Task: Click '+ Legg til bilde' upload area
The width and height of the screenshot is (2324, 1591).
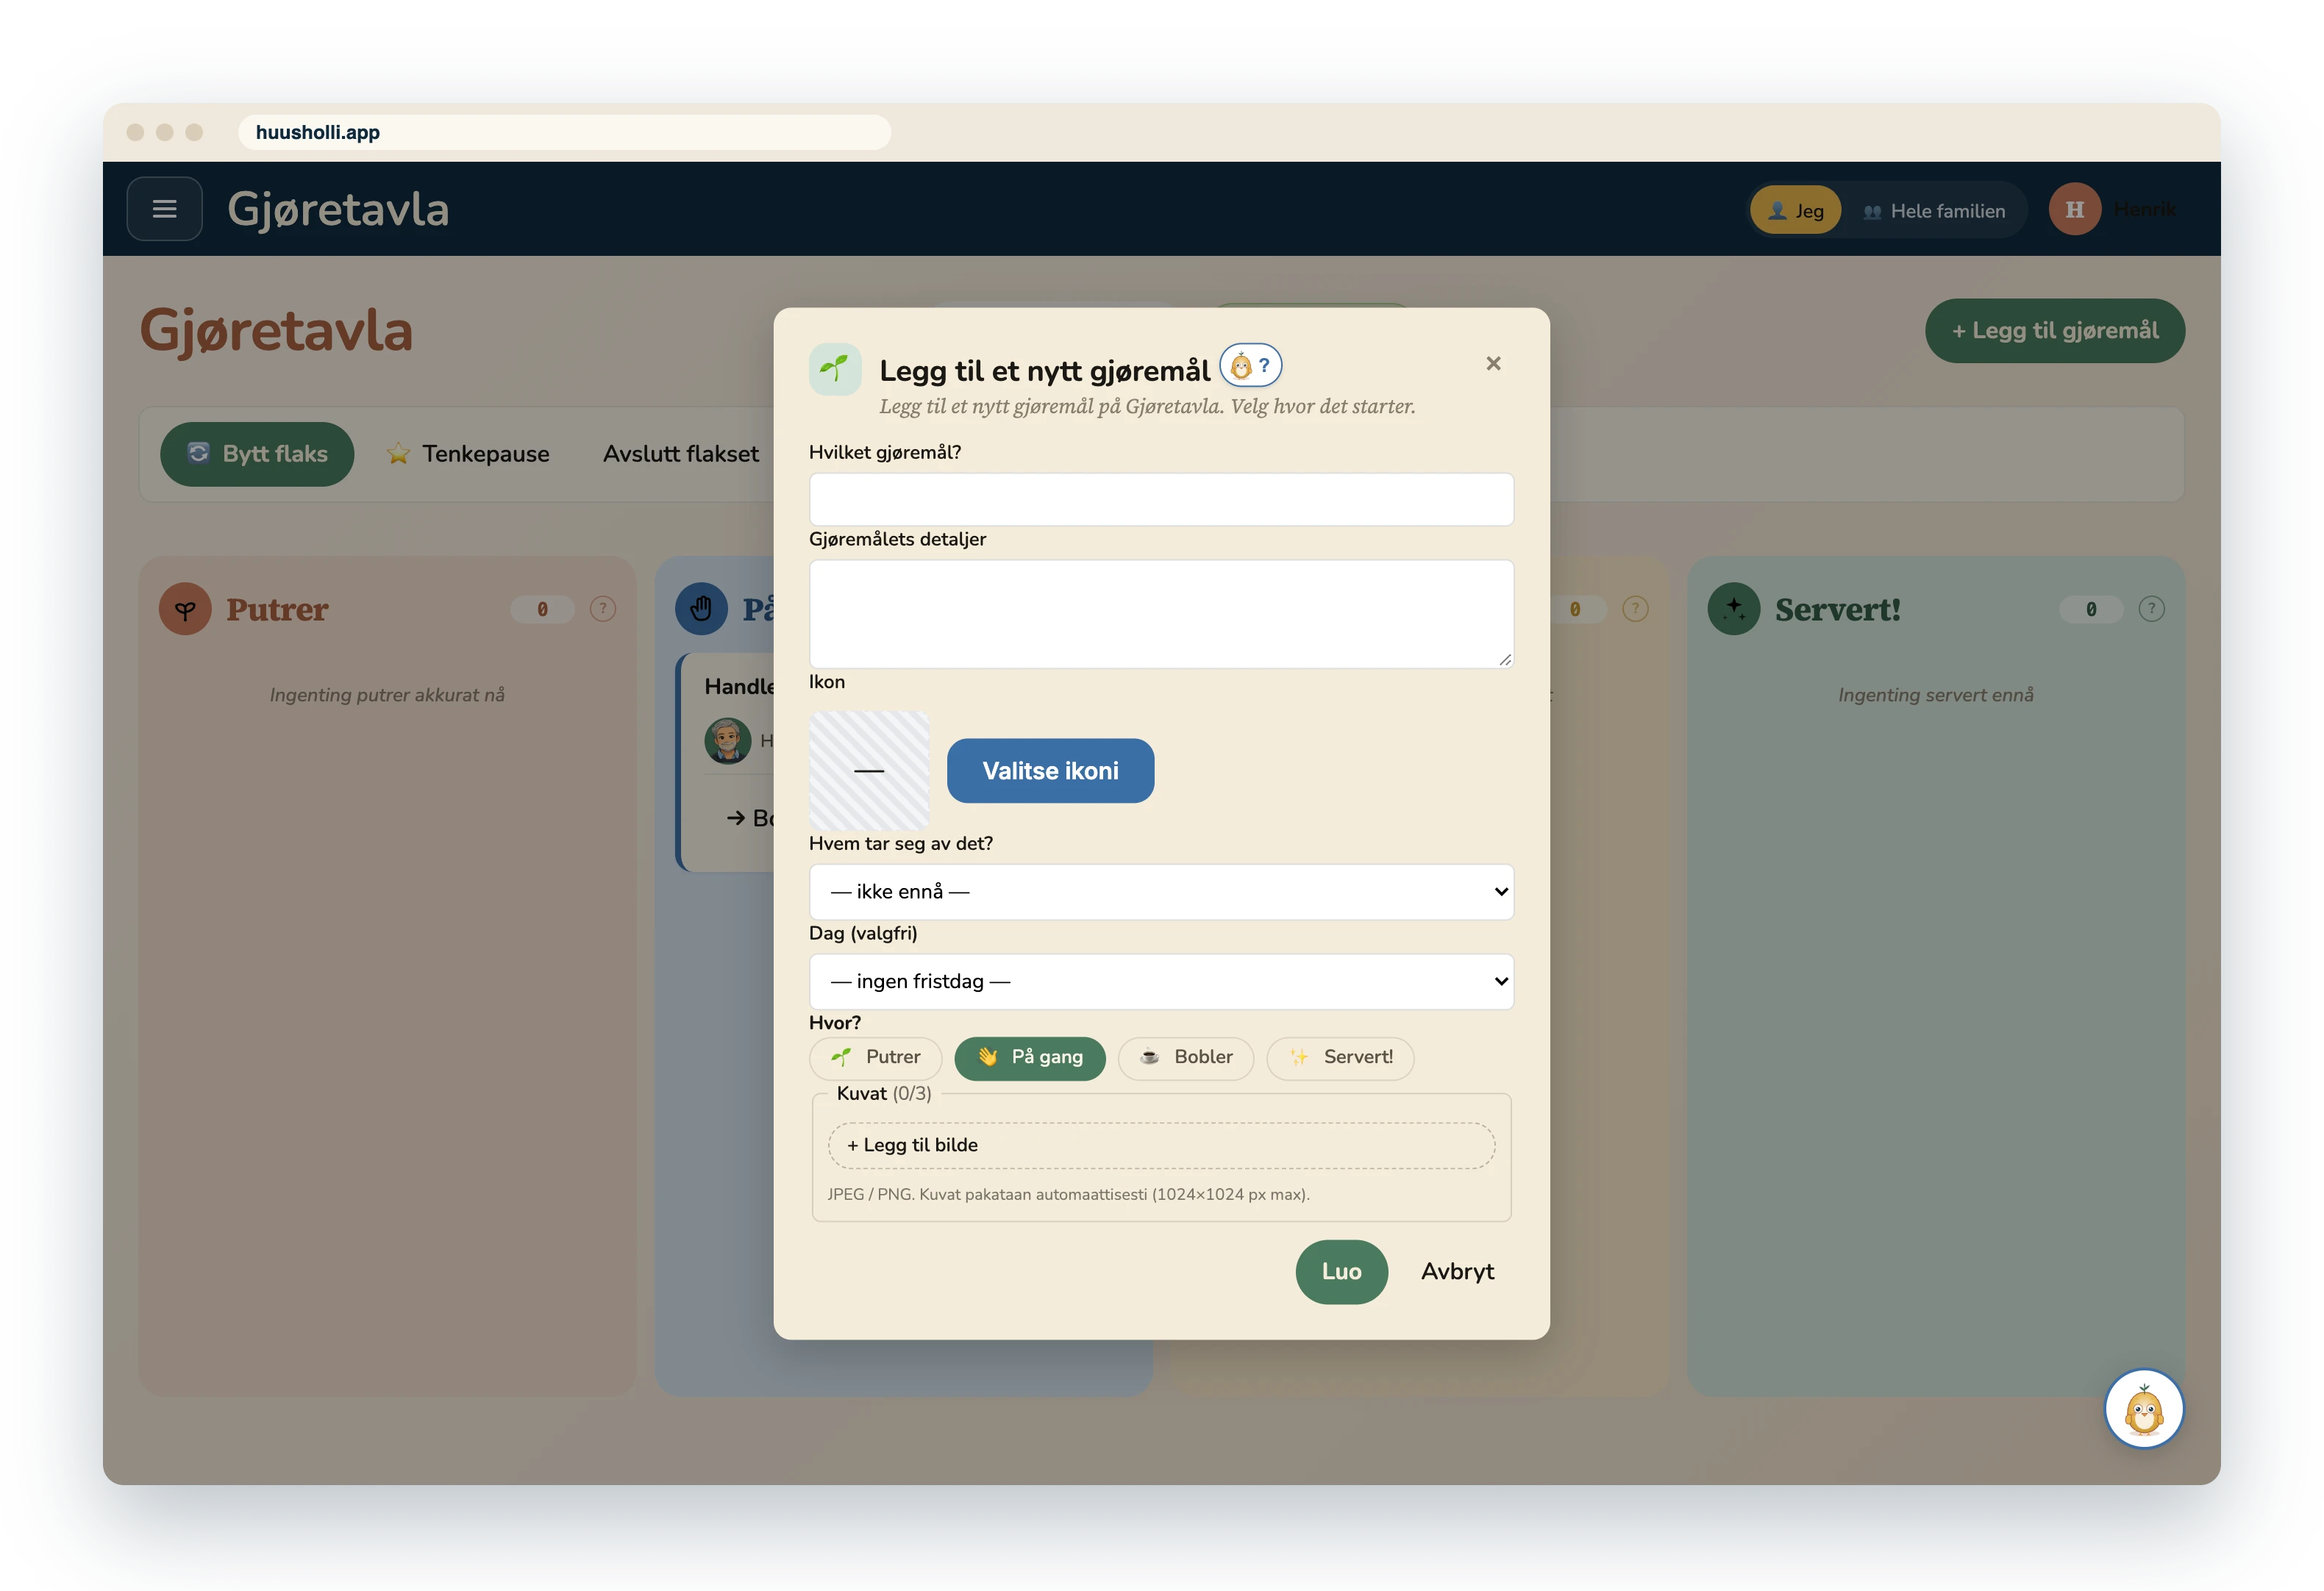Action: click(x=1161, y=1146)
